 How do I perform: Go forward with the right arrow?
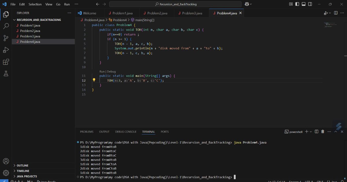tap(104, 4)
